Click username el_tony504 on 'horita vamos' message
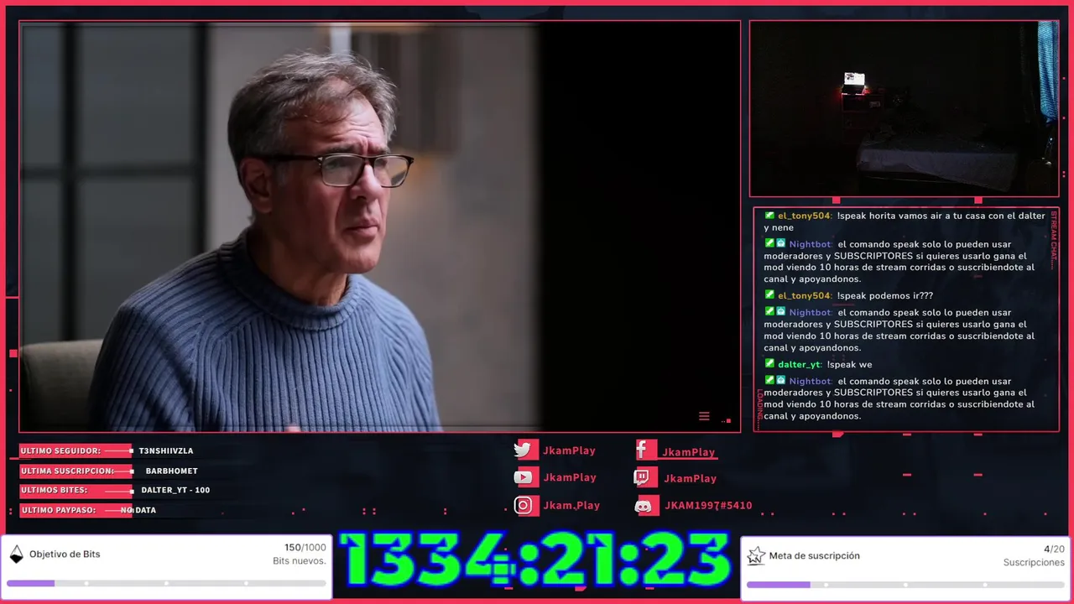Viewport: 1074px width, 604px height. coord(805,216)
